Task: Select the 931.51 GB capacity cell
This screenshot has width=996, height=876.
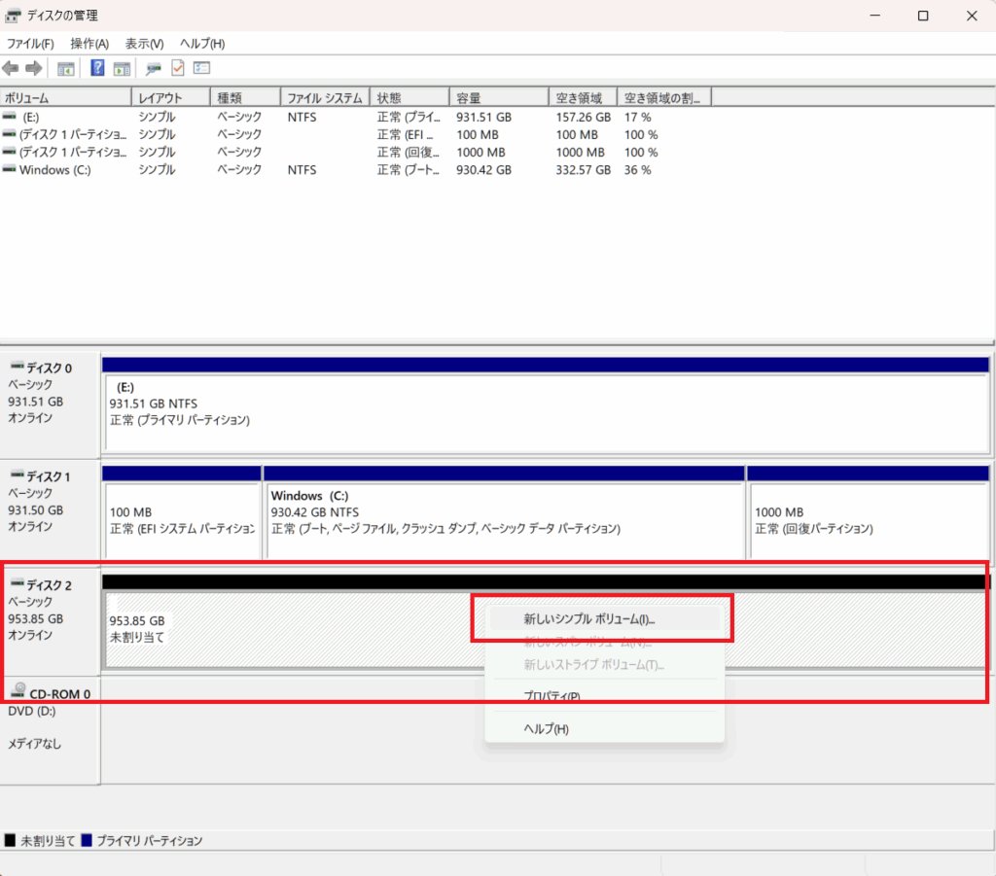Action: tap(484, 118)
